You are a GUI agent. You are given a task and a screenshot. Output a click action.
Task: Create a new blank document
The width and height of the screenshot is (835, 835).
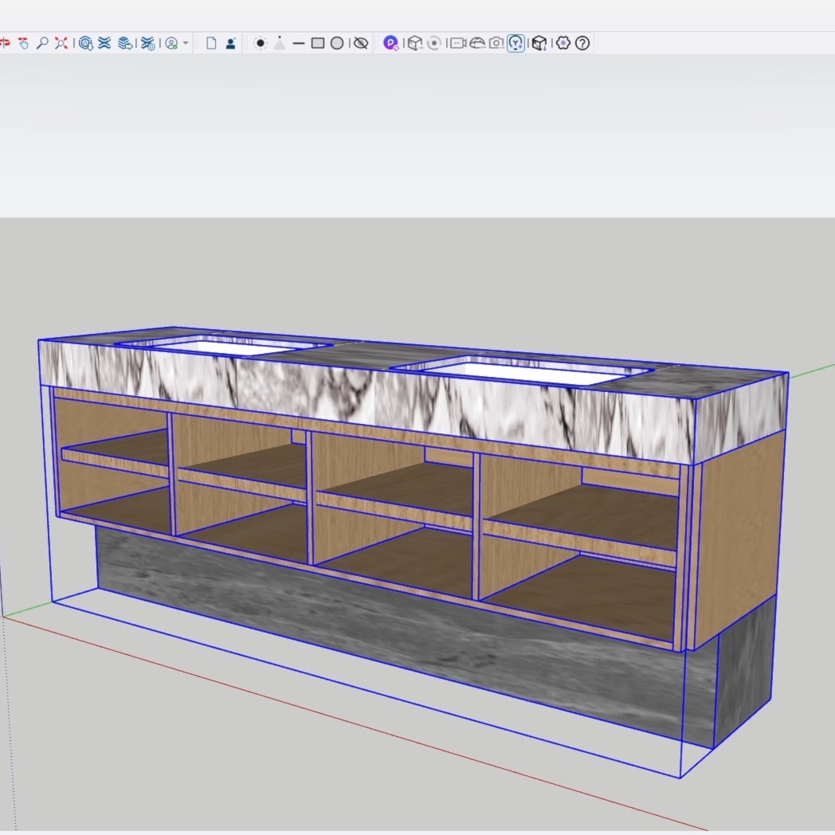pos(211,43)
